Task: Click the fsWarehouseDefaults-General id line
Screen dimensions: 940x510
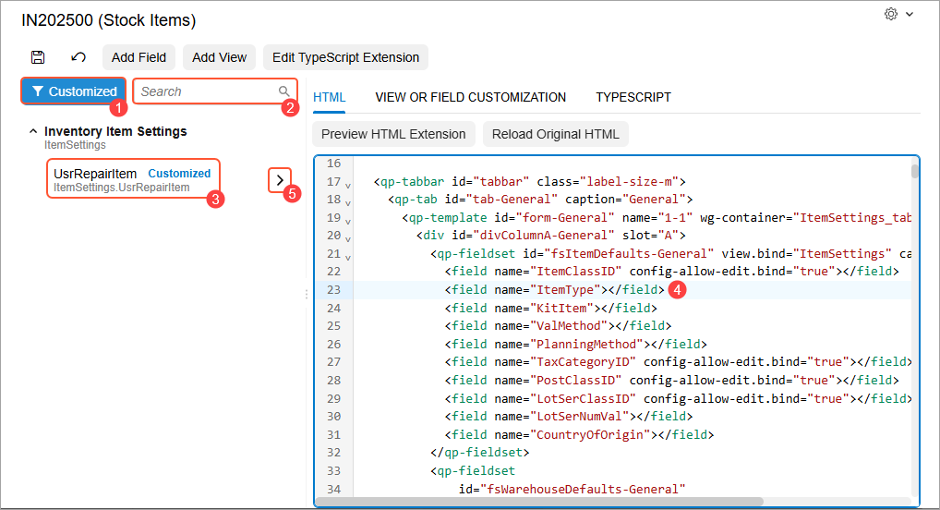Action: coord(572,489)
